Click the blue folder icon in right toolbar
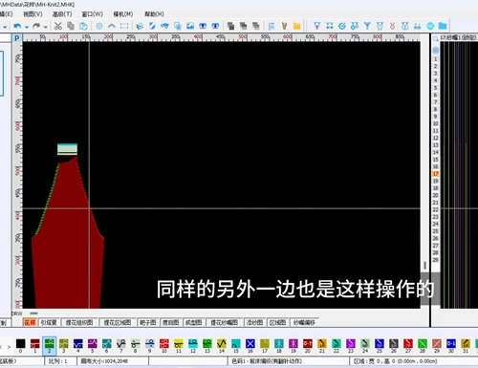Viewport: 478px width, 368px height. (x=443, y=26)
